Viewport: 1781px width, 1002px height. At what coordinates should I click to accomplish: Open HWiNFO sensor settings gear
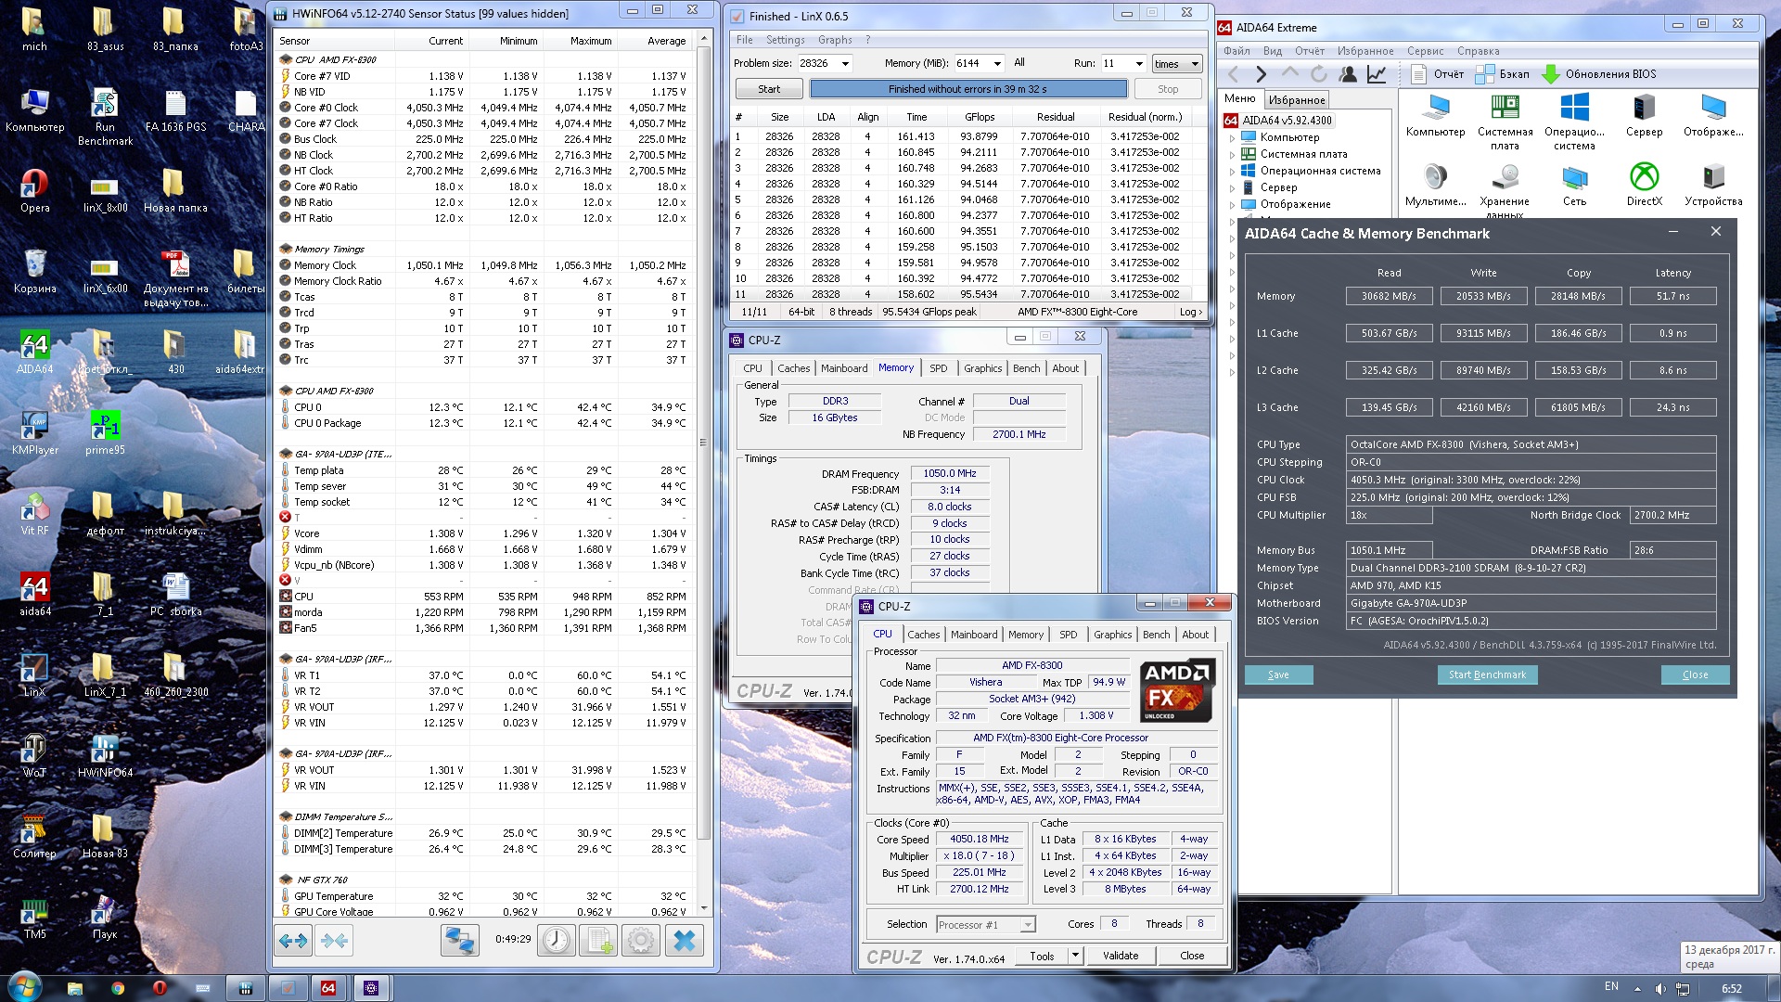click(641, 940)
